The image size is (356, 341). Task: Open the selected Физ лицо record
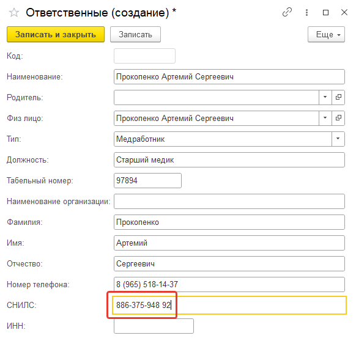point(338,118)
